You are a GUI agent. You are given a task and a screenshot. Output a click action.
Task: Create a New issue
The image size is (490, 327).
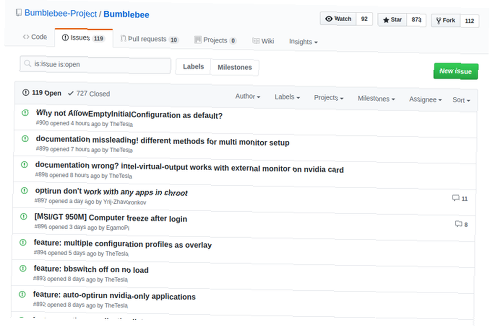pyautogui.click(x=456, y=71)
